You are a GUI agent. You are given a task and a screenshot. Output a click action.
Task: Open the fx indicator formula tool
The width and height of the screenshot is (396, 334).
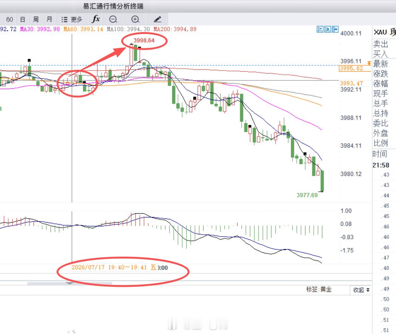coord(96,19)
